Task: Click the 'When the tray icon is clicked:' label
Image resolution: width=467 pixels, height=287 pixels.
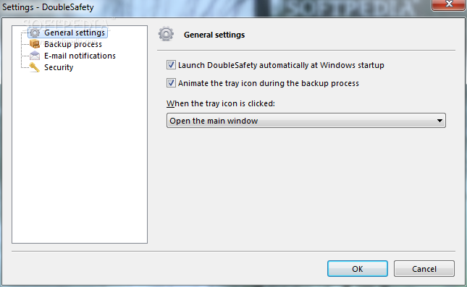Action: (x=221, y=103)
